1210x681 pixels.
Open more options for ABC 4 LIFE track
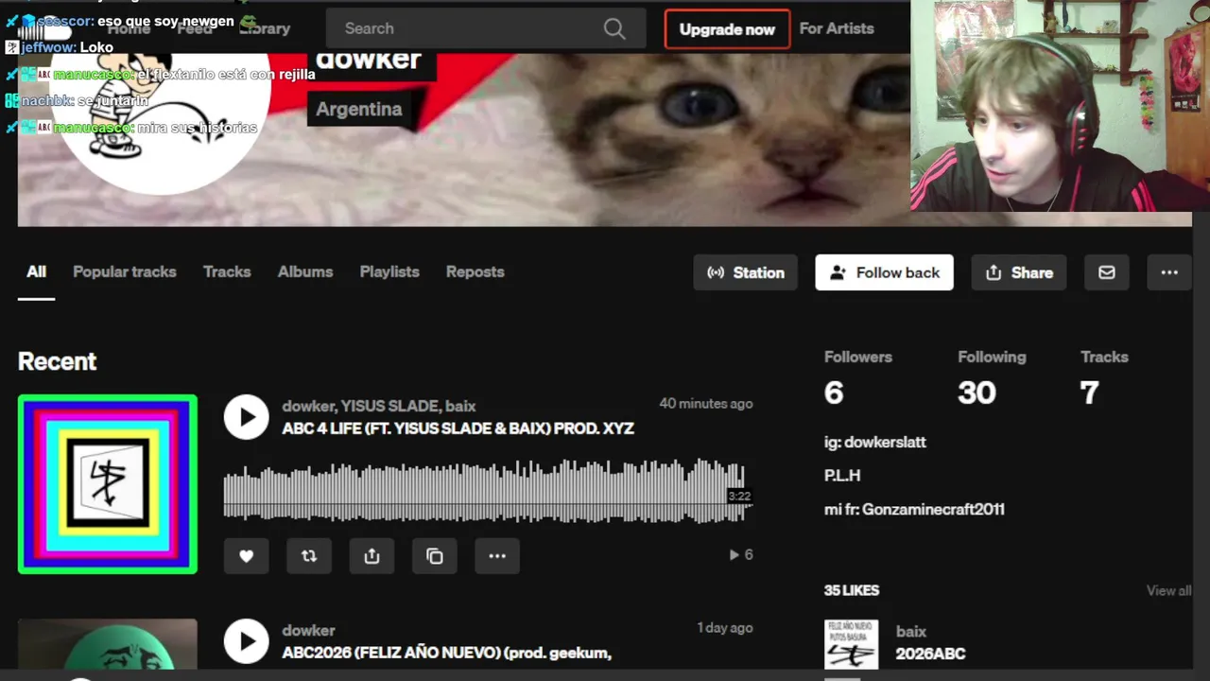click(497, 556)
